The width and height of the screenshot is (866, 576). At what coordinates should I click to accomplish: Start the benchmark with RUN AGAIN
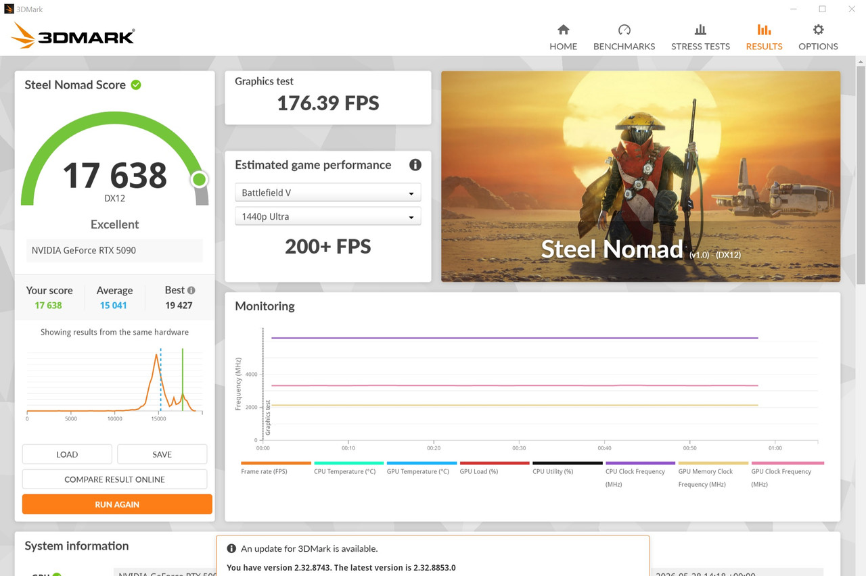[117, 504]
